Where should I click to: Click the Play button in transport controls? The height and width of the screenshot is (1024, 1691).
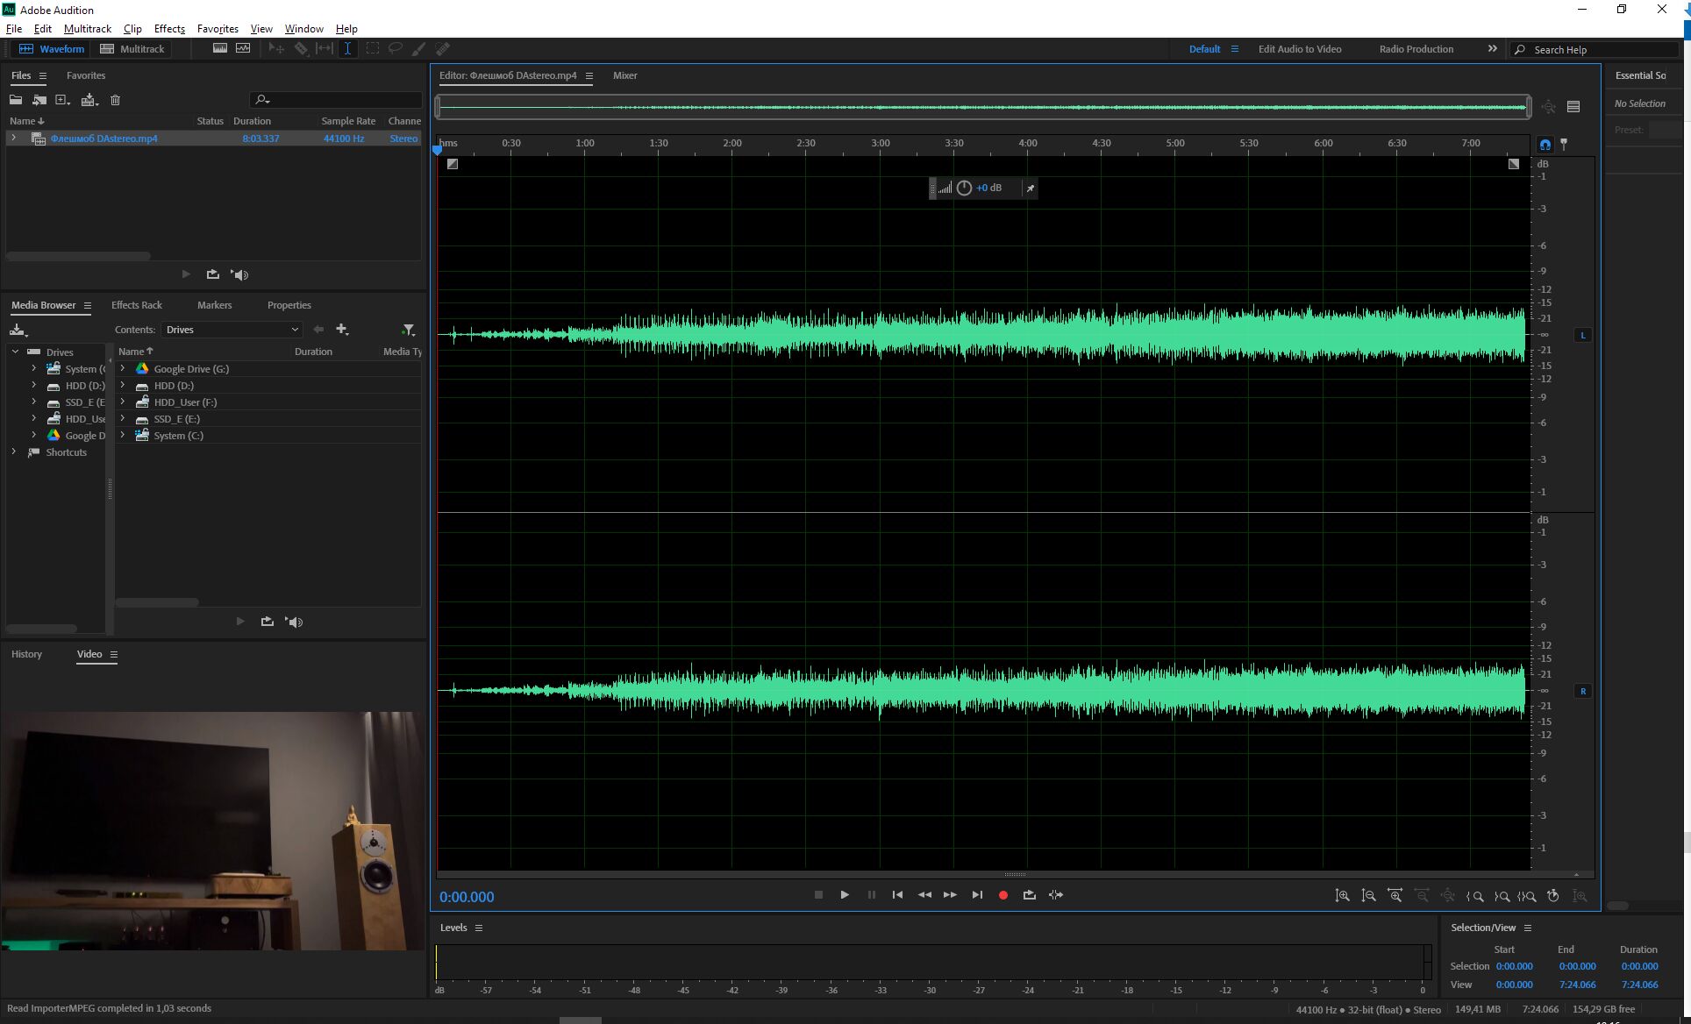(845, 895)
